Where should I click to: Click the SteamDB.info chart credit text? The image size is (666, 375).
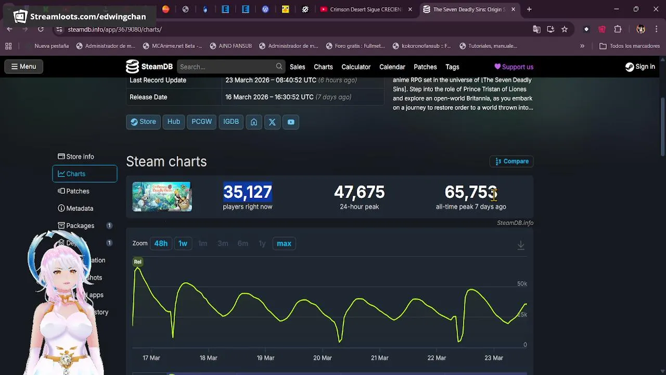pyautogui.click(x=515, y=223)
